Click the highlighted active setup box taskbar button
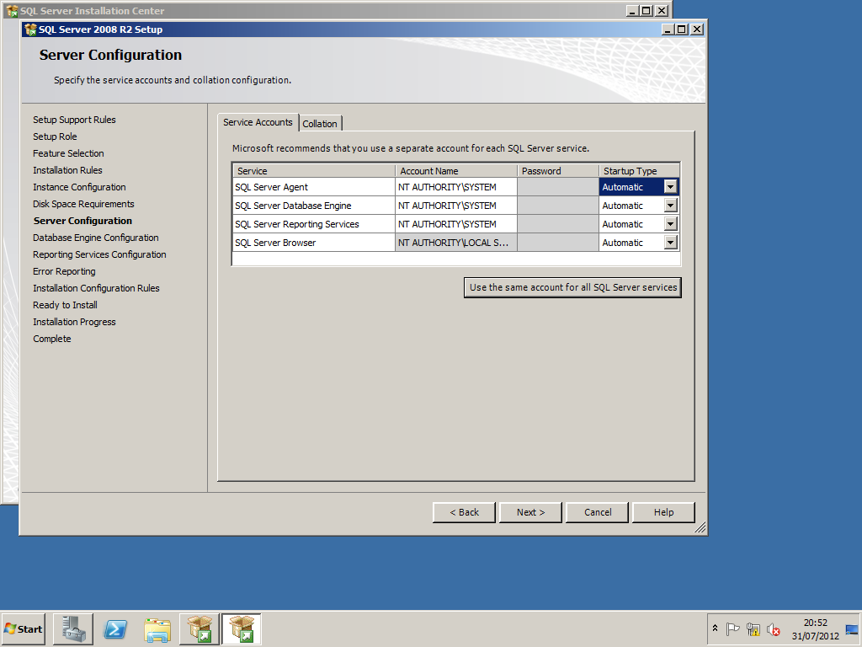This screenshot has height=647, width=862. [x=242, y=628]
